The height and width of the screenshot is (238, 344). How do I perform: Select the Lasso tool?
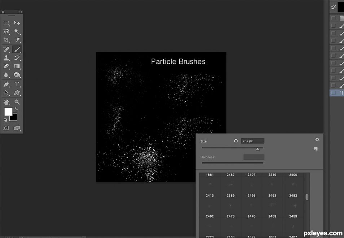point(6,32)
